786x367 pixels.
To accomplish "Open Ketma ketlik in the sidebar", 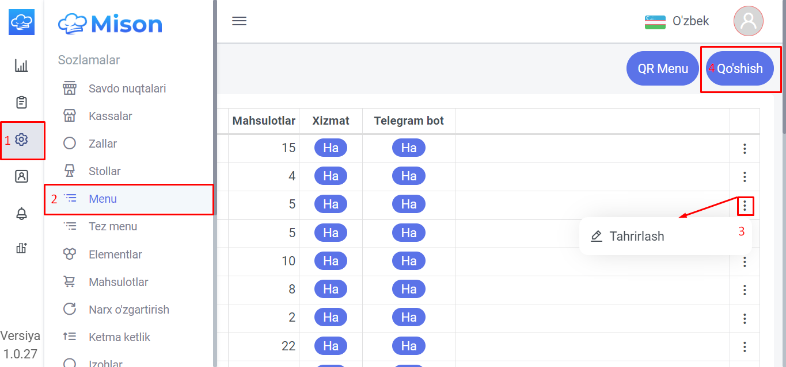I will (129, 337).
